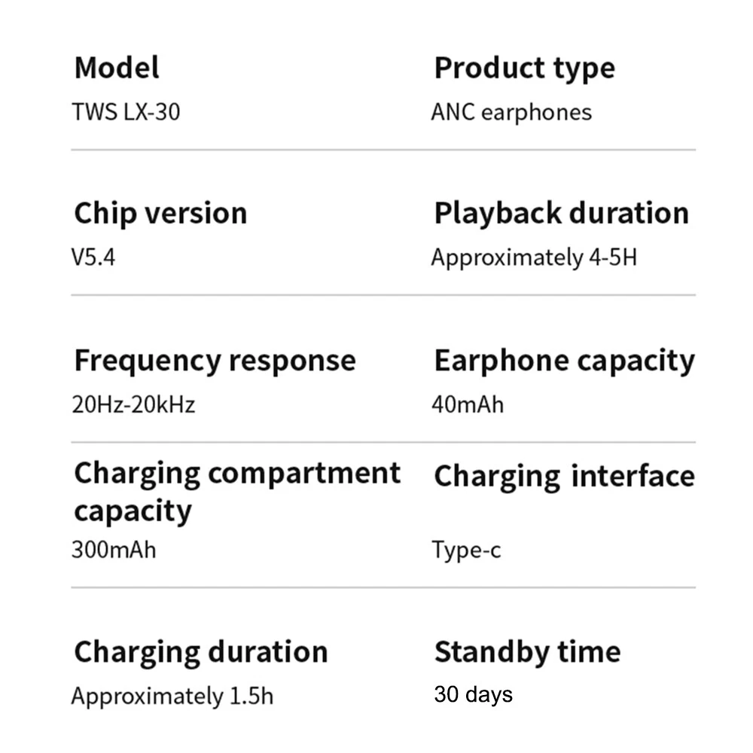Click the Standby time heading
Image resolution: width=753 pixels, height=753 pixels.
[x=527, y=651]
